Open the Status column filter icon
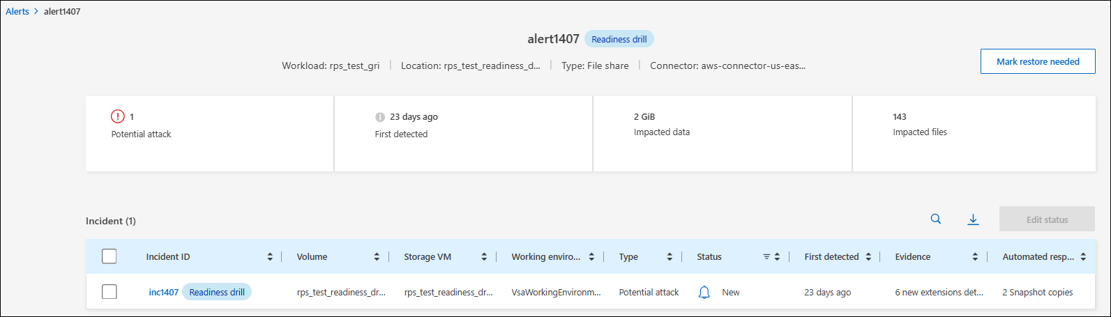 click(x=766, y=257)
